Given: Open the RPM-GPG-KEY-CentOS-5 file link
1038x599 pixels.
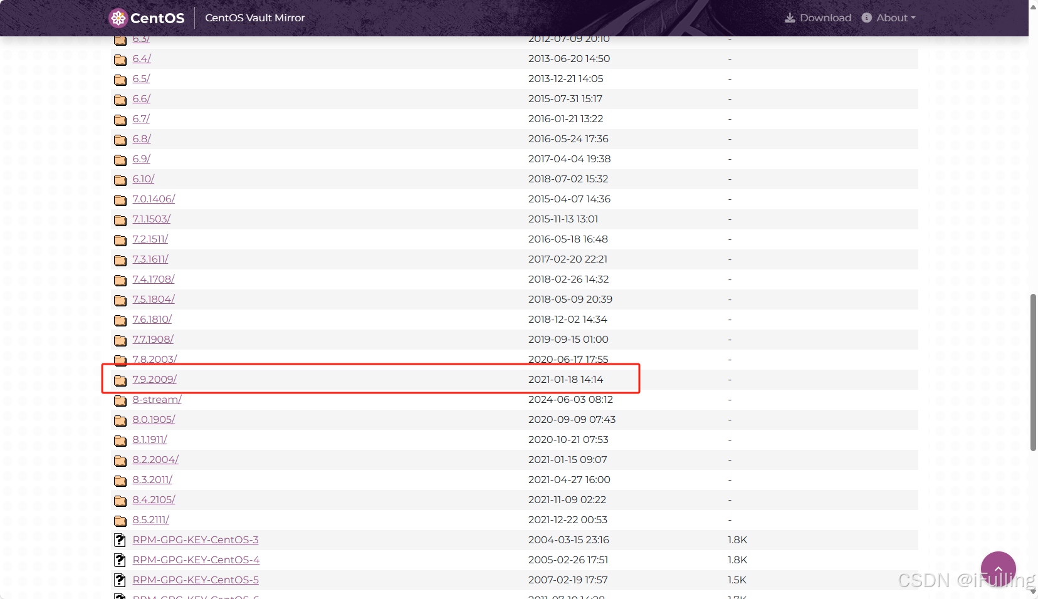Looking at the screenshot, I should pyautogui.click(x=196, y=580).
